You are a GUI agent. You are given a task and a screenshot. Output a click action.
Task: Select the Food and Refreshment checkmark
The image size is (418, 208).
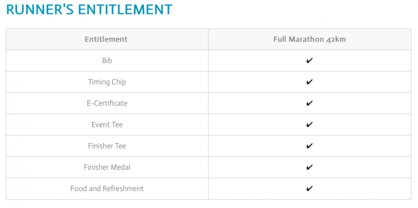tap(310, 189)
